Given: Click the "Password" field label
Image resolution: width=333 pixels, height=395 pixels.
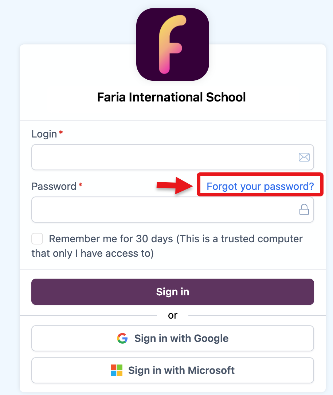Looking at the screenshot, I should click(54, 186).
